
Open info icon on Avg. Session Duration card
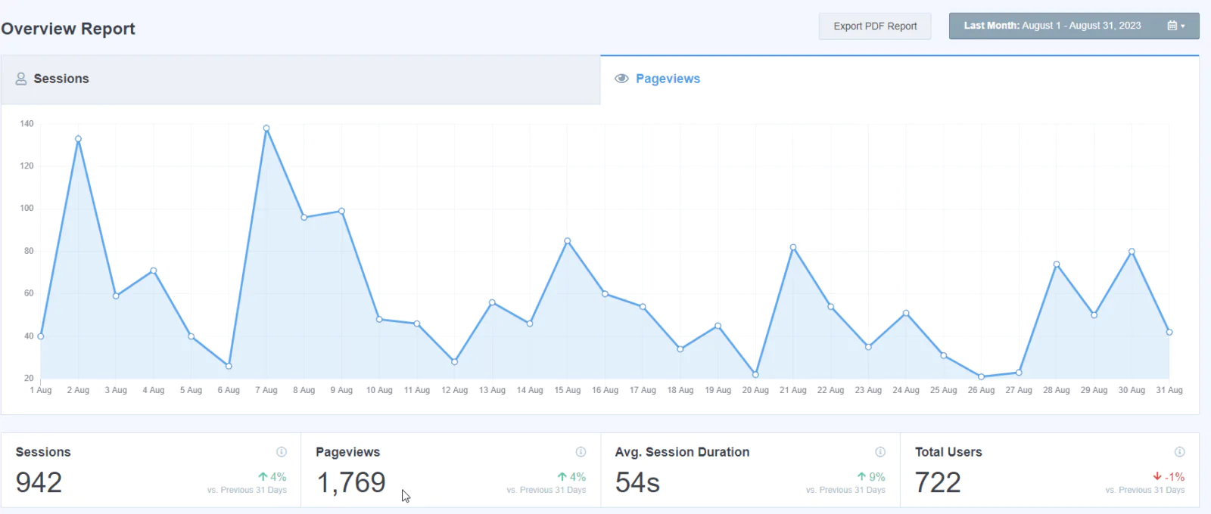880,452
